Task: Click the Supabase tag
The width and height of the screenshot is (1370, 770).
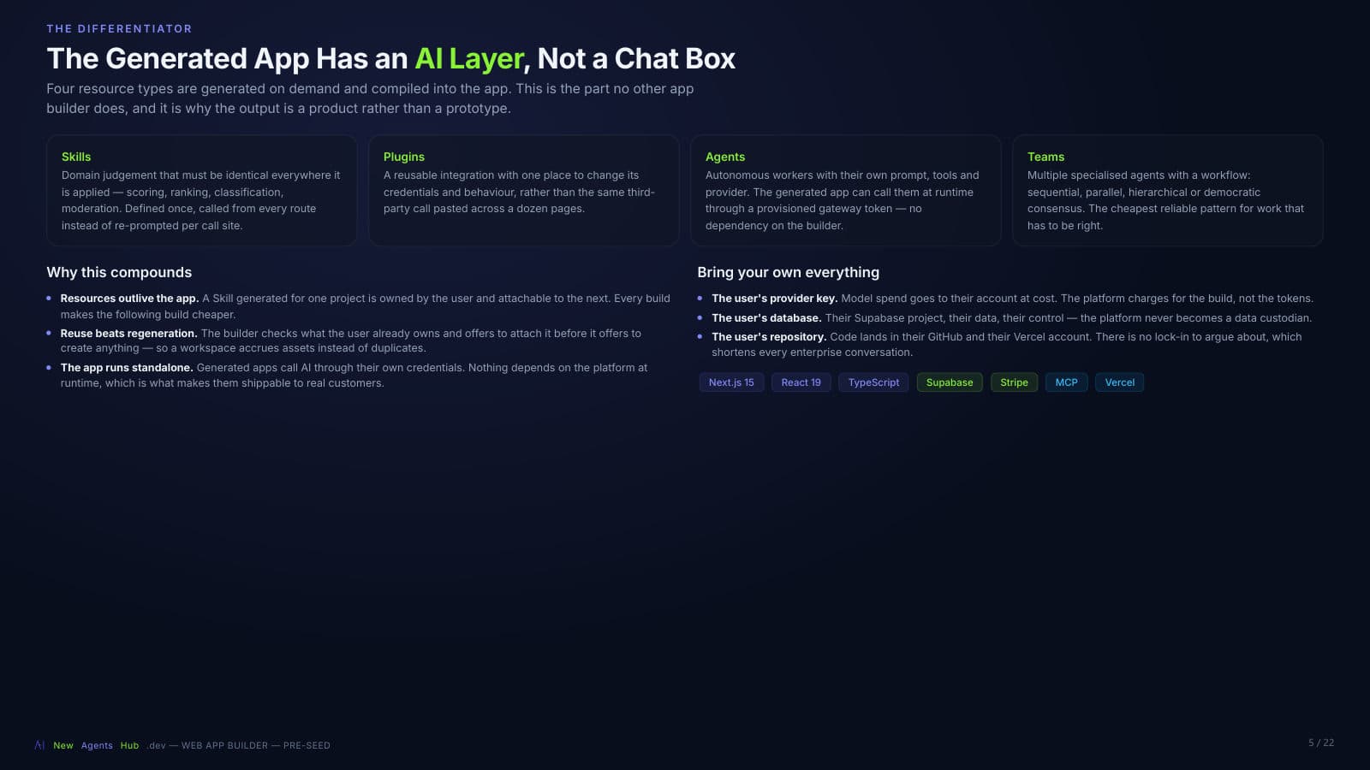Action: point(950,382)
